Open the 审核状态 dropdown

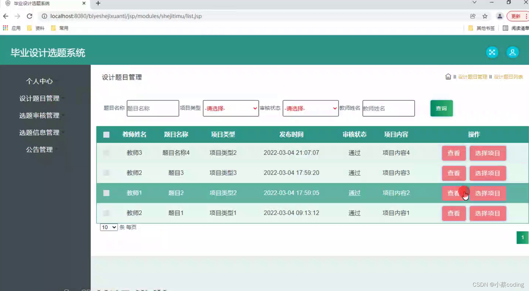click(311, 108)
